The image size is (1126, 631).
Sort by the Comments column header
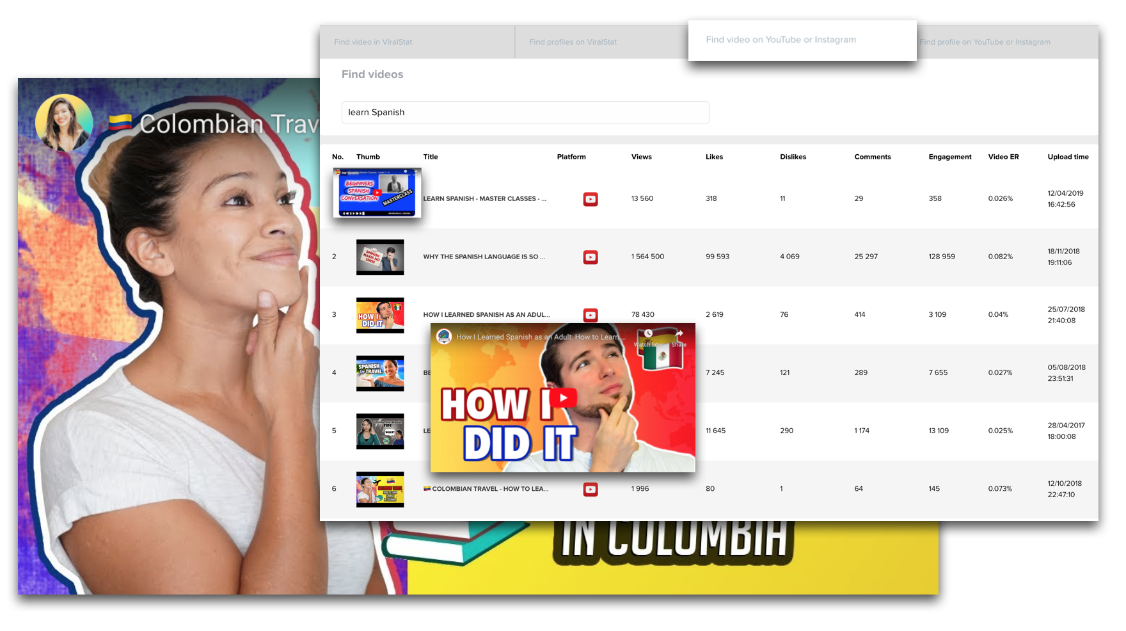pos(873,157)
